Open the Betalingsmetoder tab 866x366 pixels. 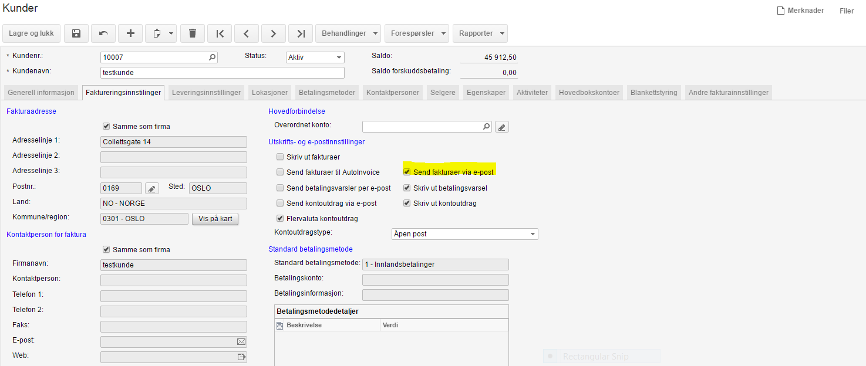tap(327, 93)
